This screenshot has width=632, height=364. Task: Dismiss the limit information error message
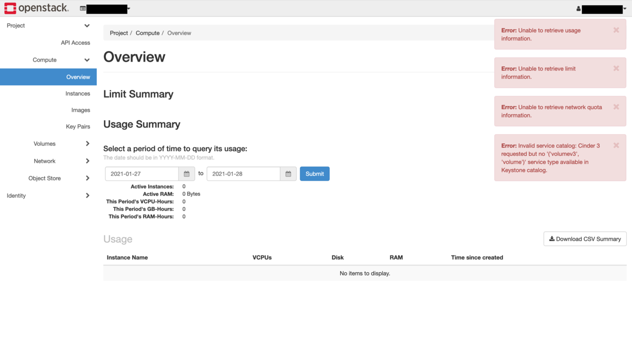(x=616, y=68)
